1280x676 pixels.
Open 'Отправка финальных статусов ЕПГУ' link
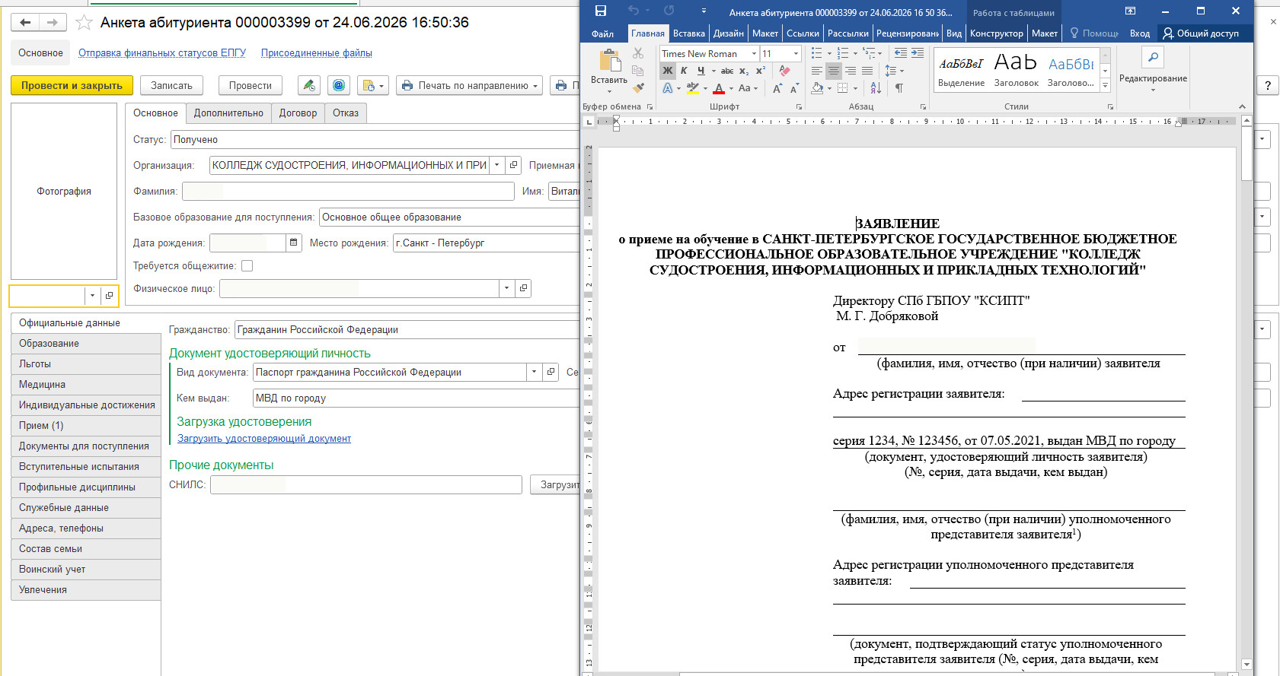click(x=162, y=53)
